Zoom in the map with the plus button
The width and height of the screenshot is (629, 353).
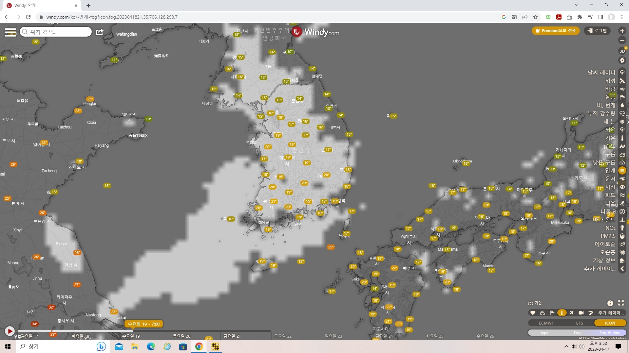tap(622, 31)
